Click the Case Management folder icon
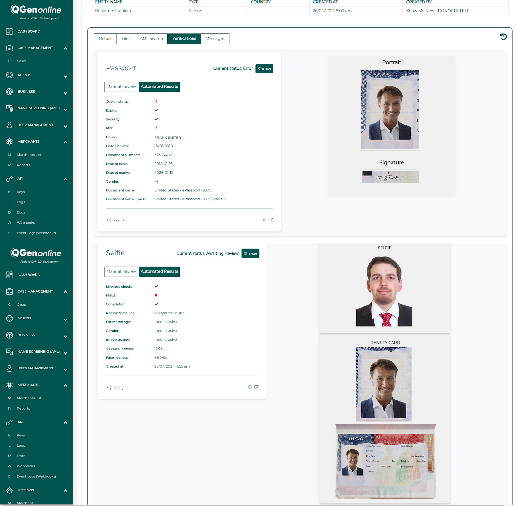The height and width of the screenshot is (506, 516). [x=9, y=48]
